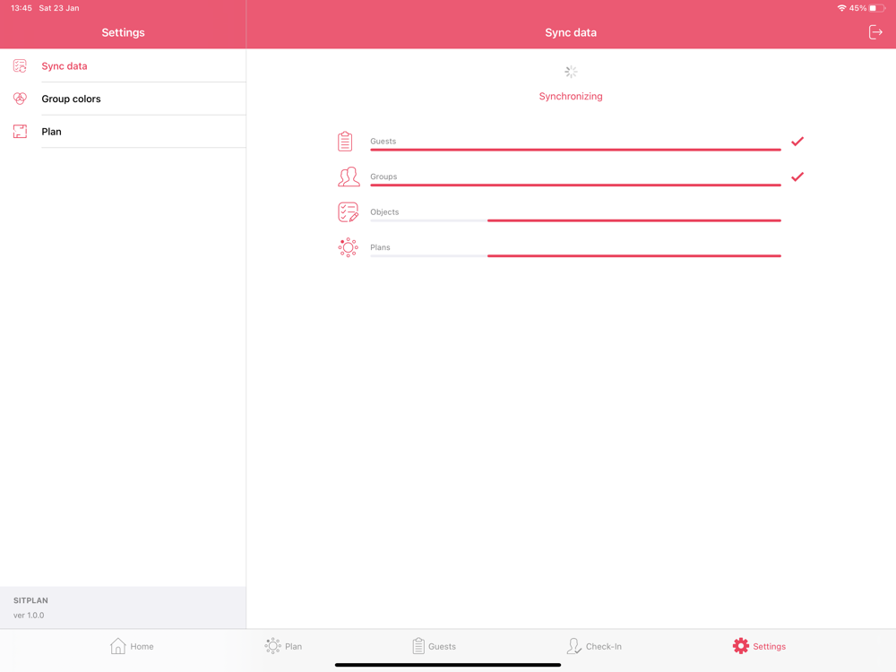
Task: Click the home indicator bar
Action: [448, 665]
